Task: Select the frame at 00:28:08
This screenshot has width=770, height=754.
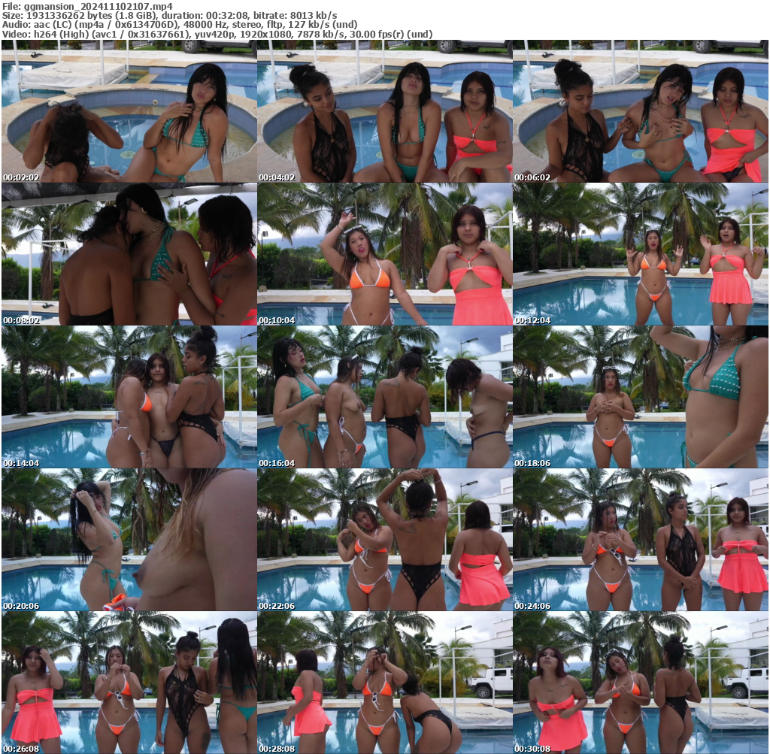Action: pyautogui.click(x=384, y=683)
